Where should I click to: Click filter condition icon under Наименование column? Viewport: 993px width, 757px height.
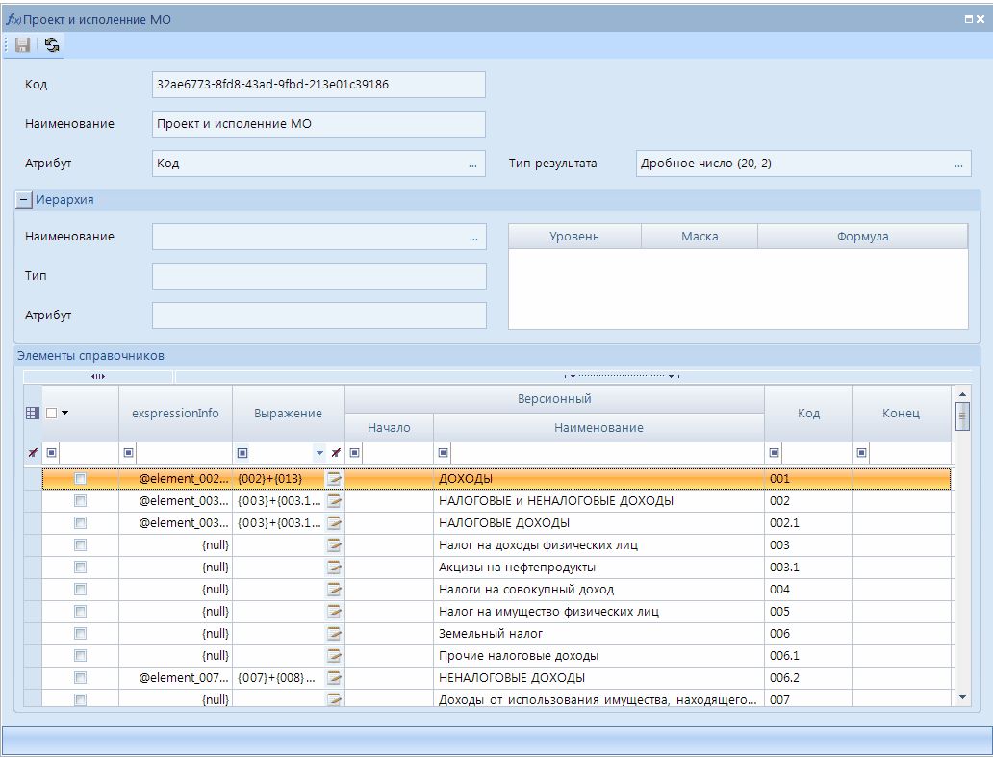click(444, 452)
